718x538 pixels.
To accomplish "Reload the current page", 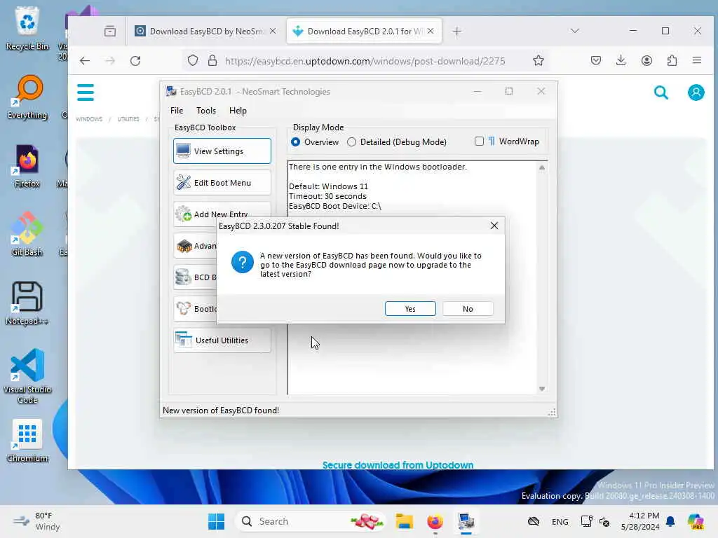I will pyautogui.click(x=135, y=61).
